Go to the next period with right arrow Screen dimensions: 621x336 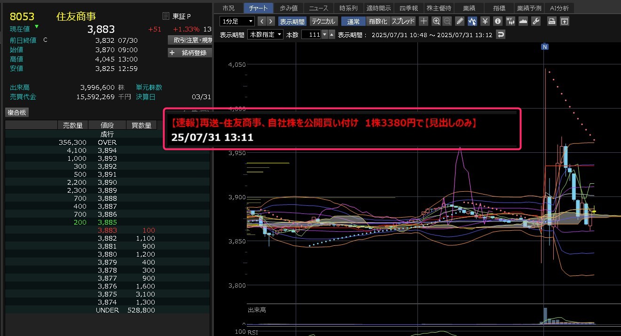271,21
